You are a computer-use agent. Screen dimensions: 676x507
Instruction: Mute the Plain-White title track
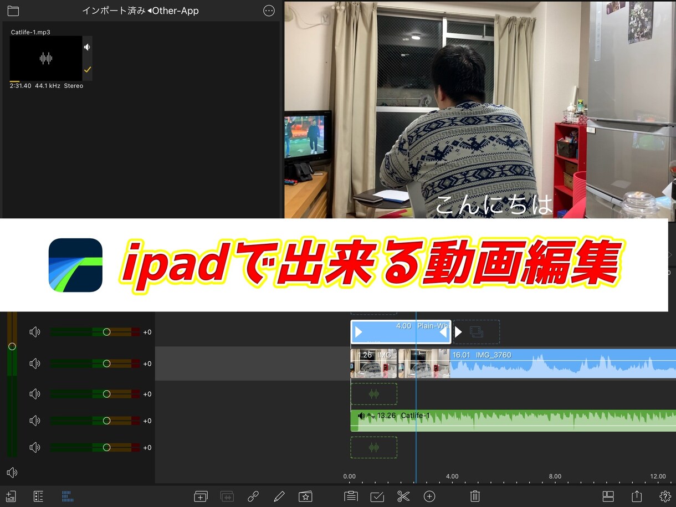pos(35,332)
